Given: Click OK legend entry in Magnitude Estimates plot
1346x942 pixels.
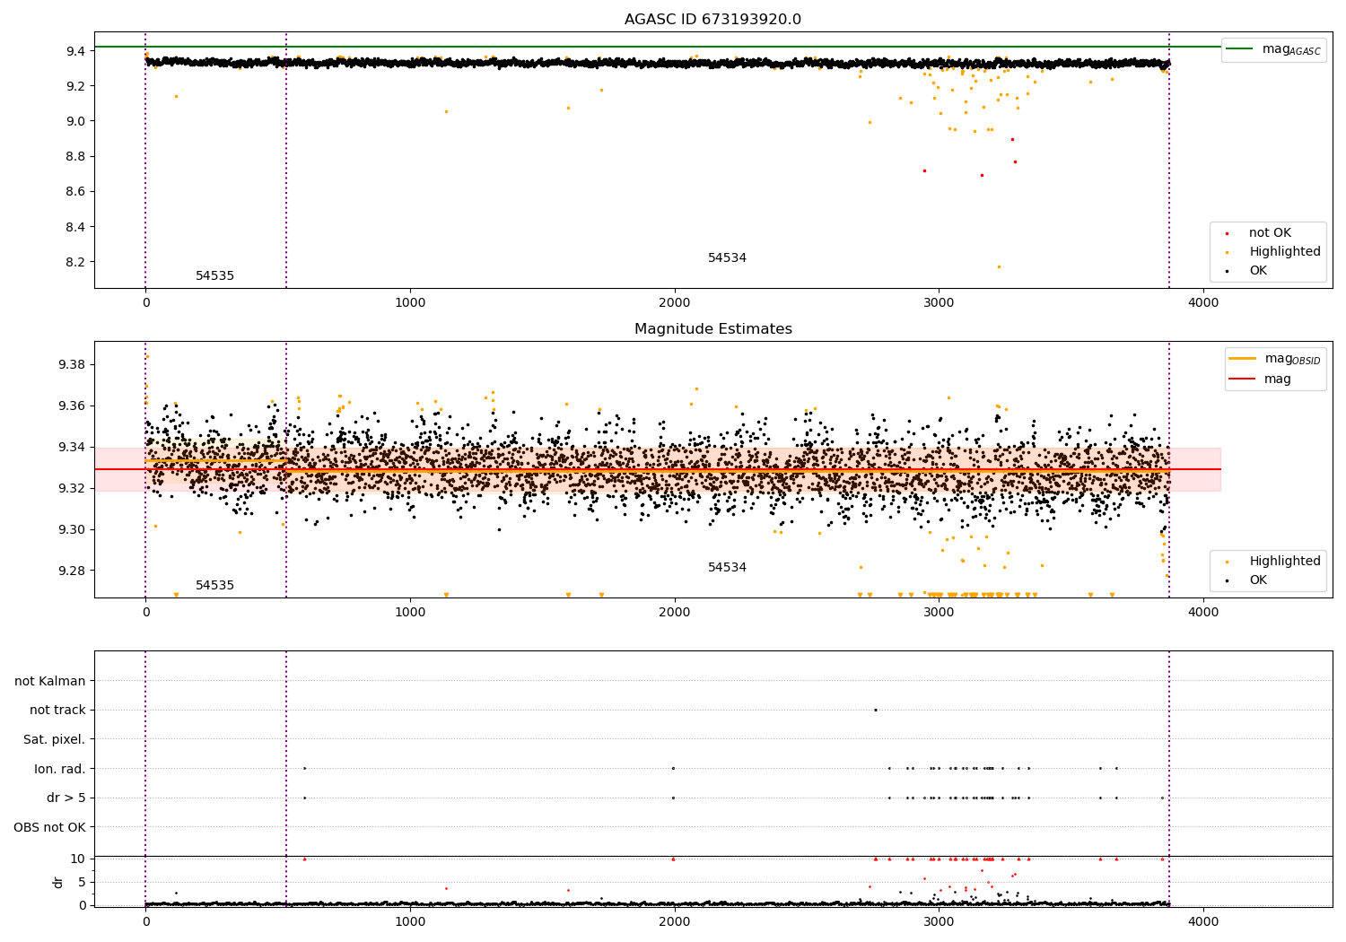Looking at the screenshot, I should [x=1258, y=580].
